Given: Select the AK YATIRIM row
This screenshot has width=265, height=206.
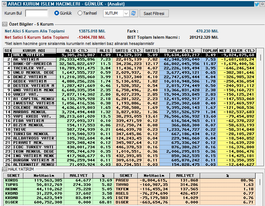Looking at the screenshot, I should click(x=130, y=59).
